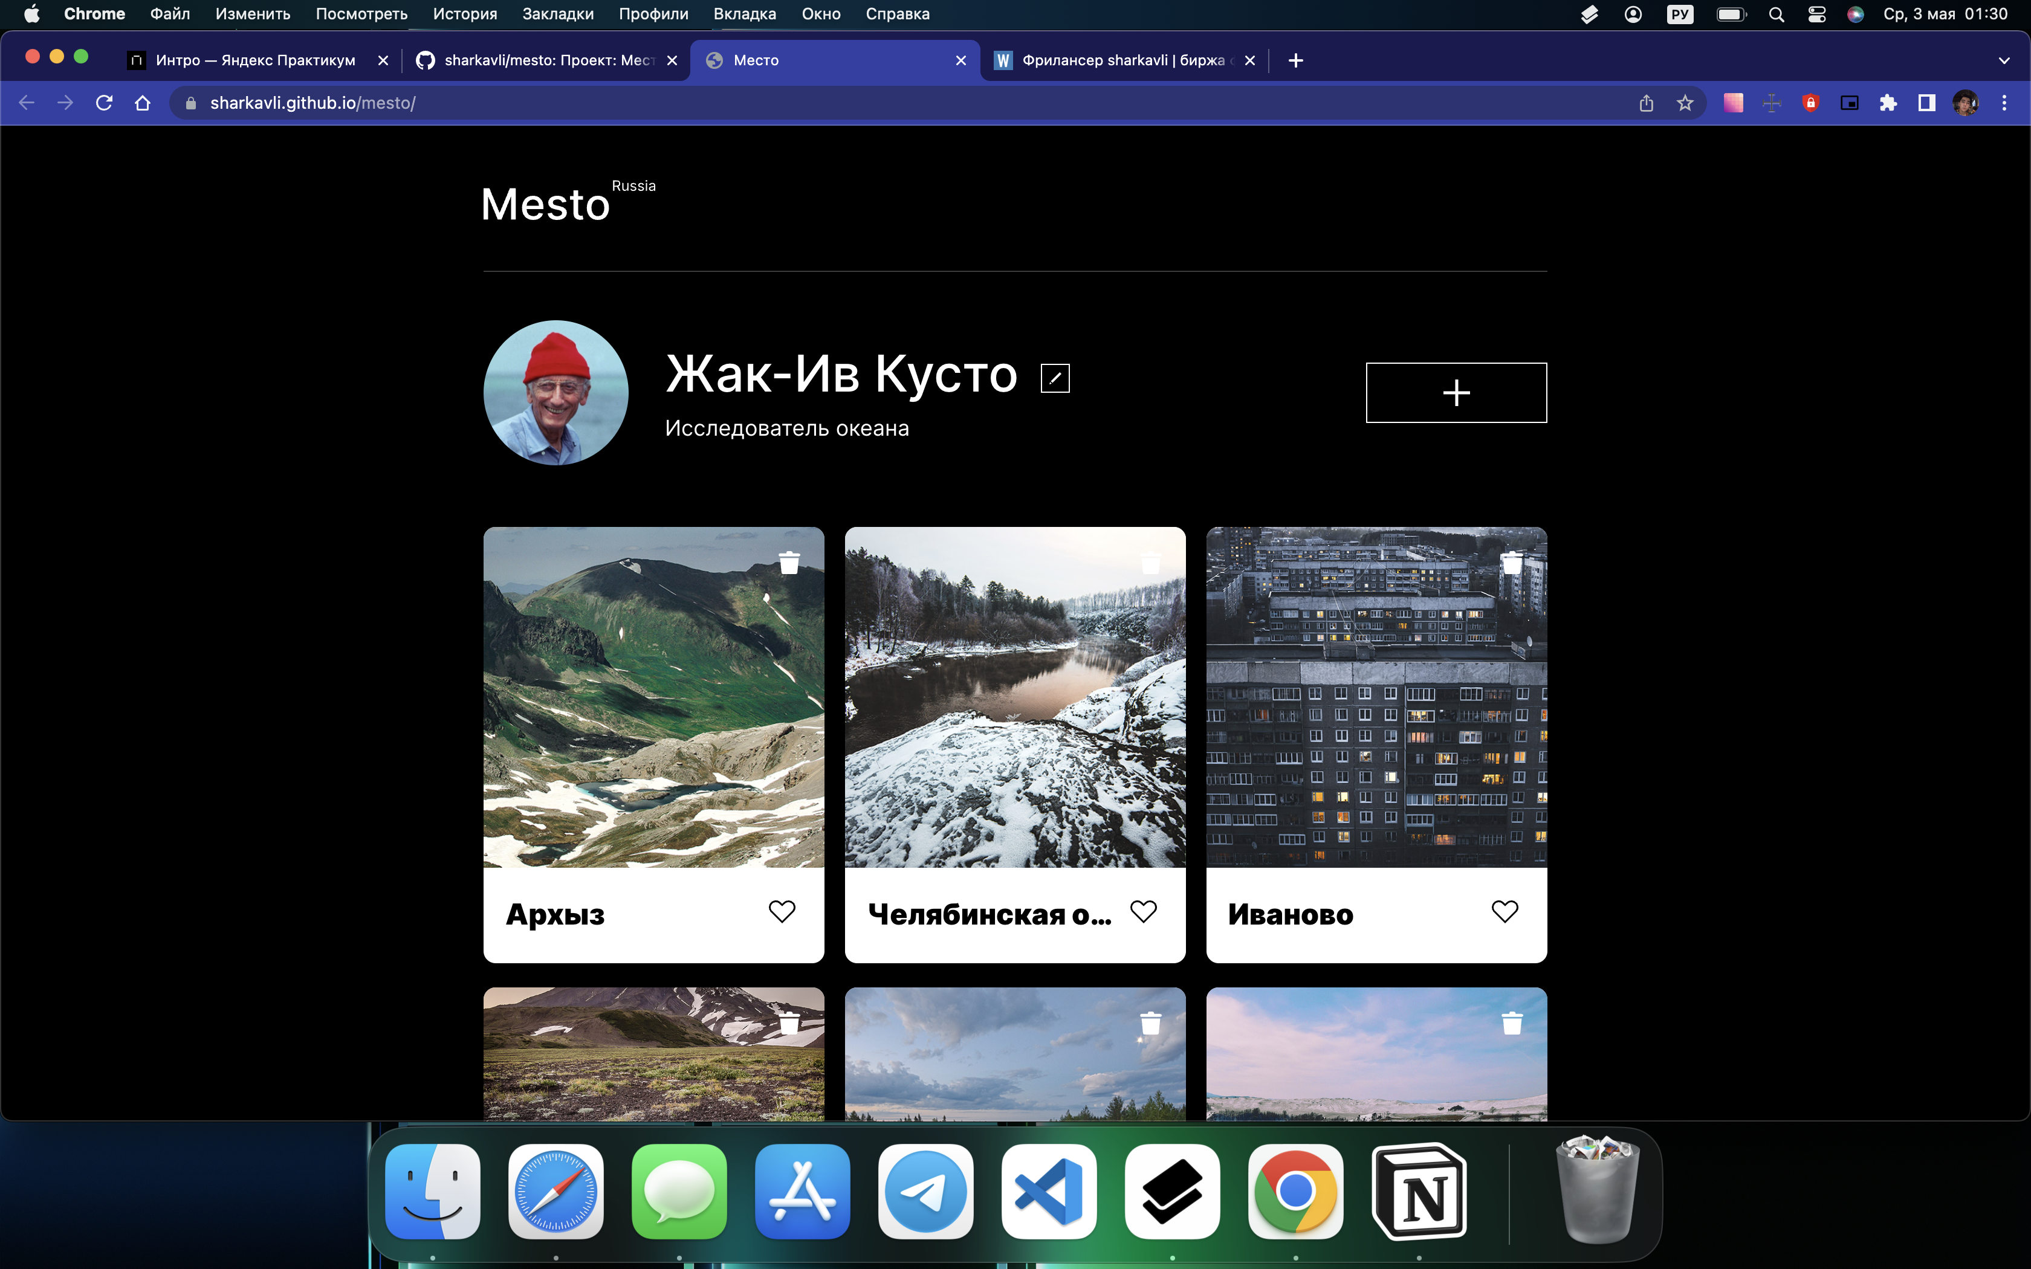
Task: Like the Архыз card with heart icon
Action: point(782,911)
